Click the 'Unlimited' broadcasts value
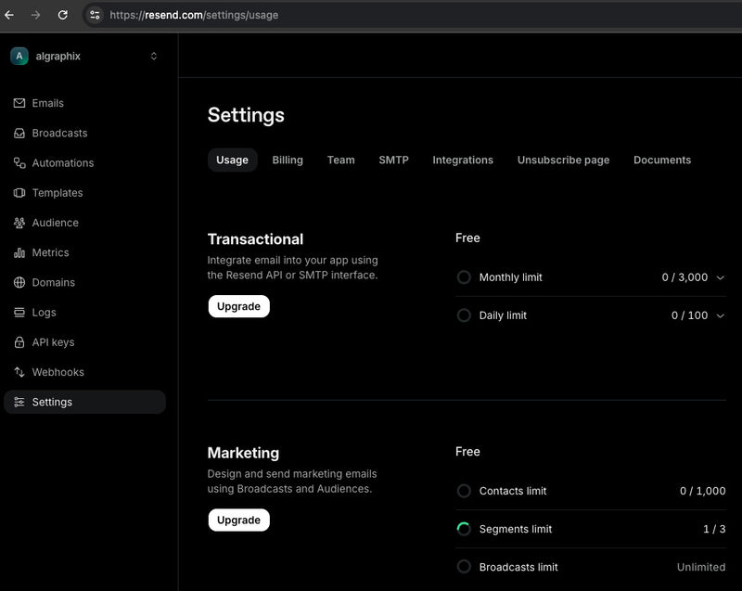This screenshot has width=742, height=591. (701, 567)
